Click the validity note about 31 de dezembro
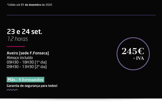The width and height of the screenshot is (162, 108). tap(30, 5)
